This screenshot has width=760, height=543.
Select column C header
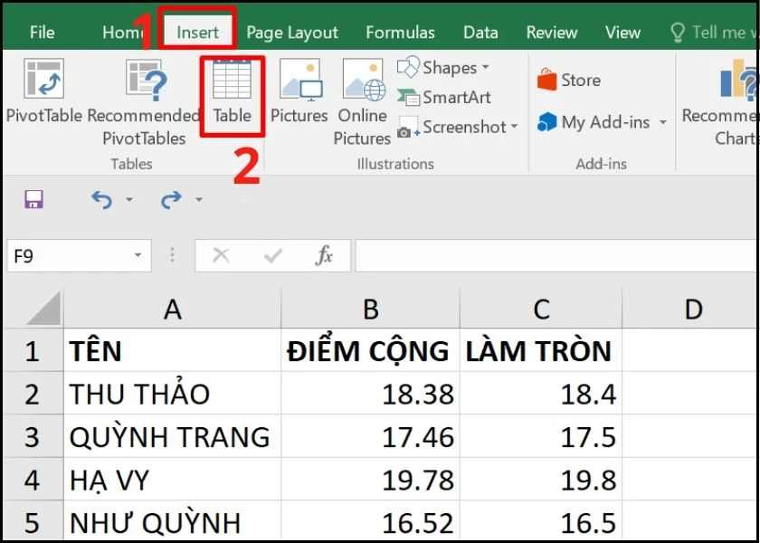click(541, 309)
